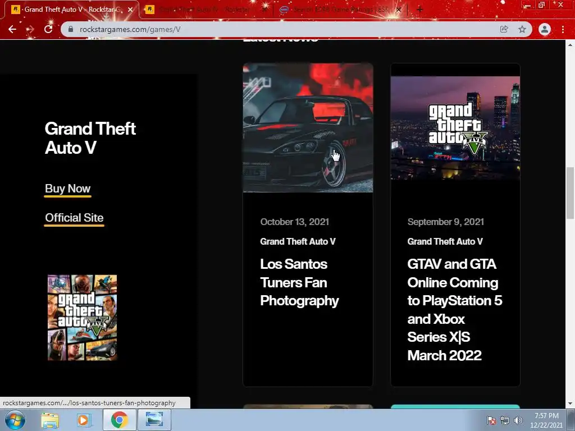575x431 pixels.
Task: Click the Grand Theft Auto V sidebar heading
Action: coord(90,138)
